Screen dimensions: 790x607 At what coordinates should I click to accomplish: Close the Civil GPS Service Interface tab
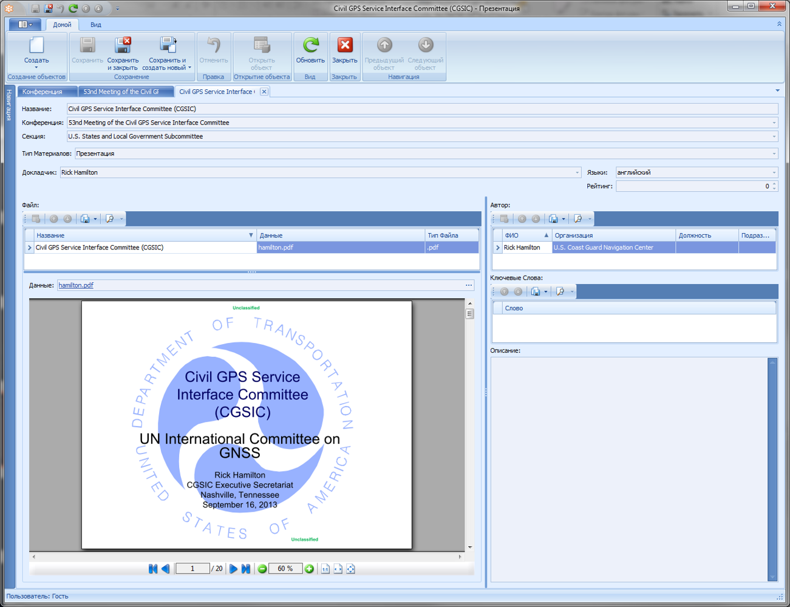point(264,92)
